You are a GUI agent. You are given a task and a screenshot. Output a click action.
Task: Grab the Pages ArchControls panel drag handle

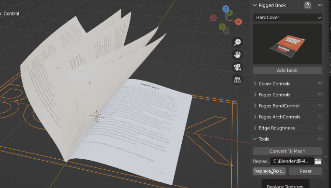click(x=320, y=117)
